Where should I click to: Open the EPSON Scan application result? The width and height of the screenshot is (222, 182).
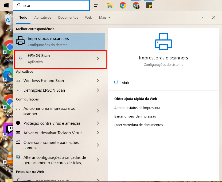point(53,59)
